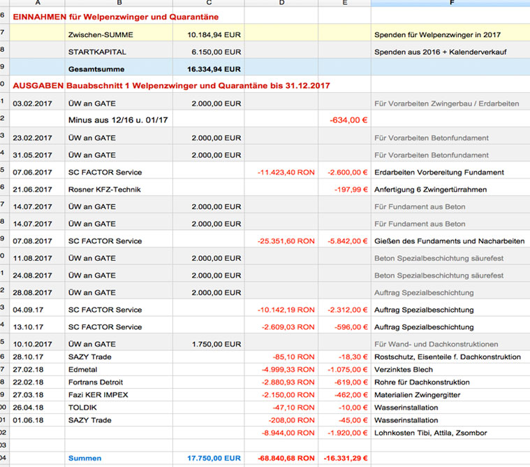The width and height of the screenshot is (530, 467).
Task: Click the Anfertigung 6 Zwingertürrahmen cell
Action: coord(450,187)
